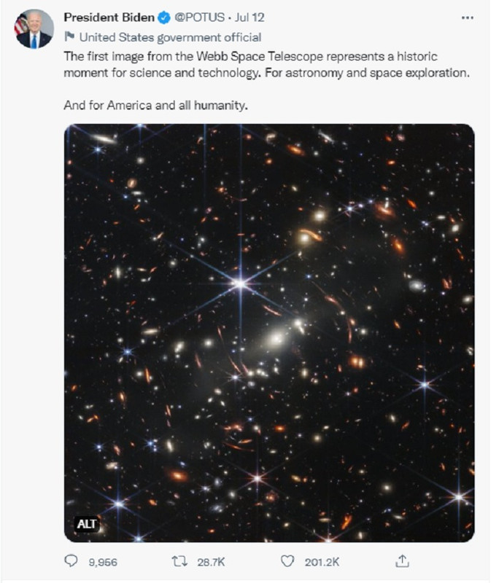Retweet this Webb Telescope post
Image resolution: width=499 pixels, height=583 pixels.
(179, 561)
